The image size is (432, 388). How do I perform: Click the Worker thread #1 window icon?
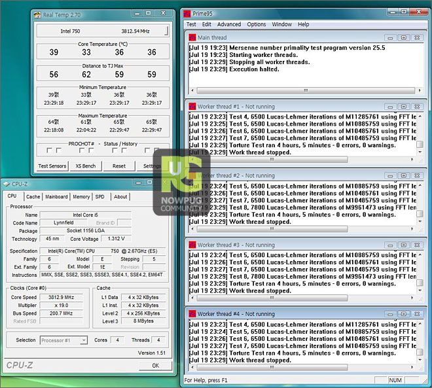192,107
